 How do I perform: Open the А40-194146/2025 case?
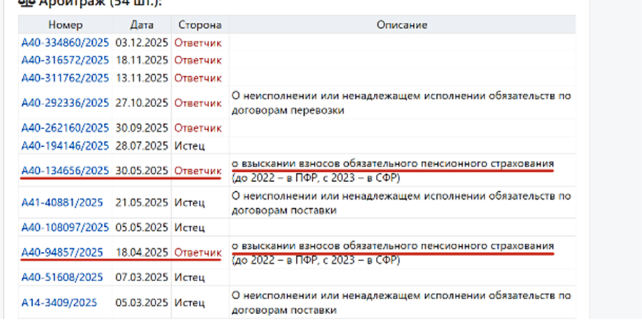click(65, 146)
